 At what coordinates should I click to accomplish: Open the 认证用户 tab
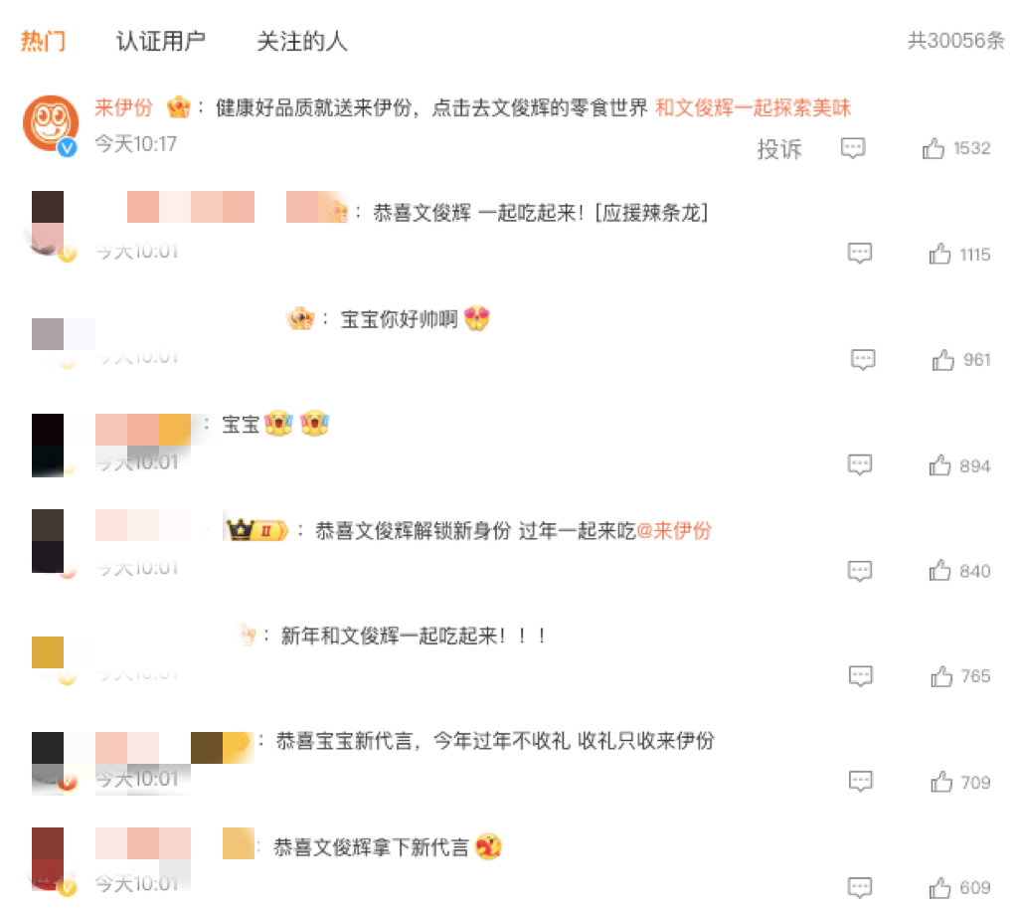pyautogui.click(x=161, y=41)
